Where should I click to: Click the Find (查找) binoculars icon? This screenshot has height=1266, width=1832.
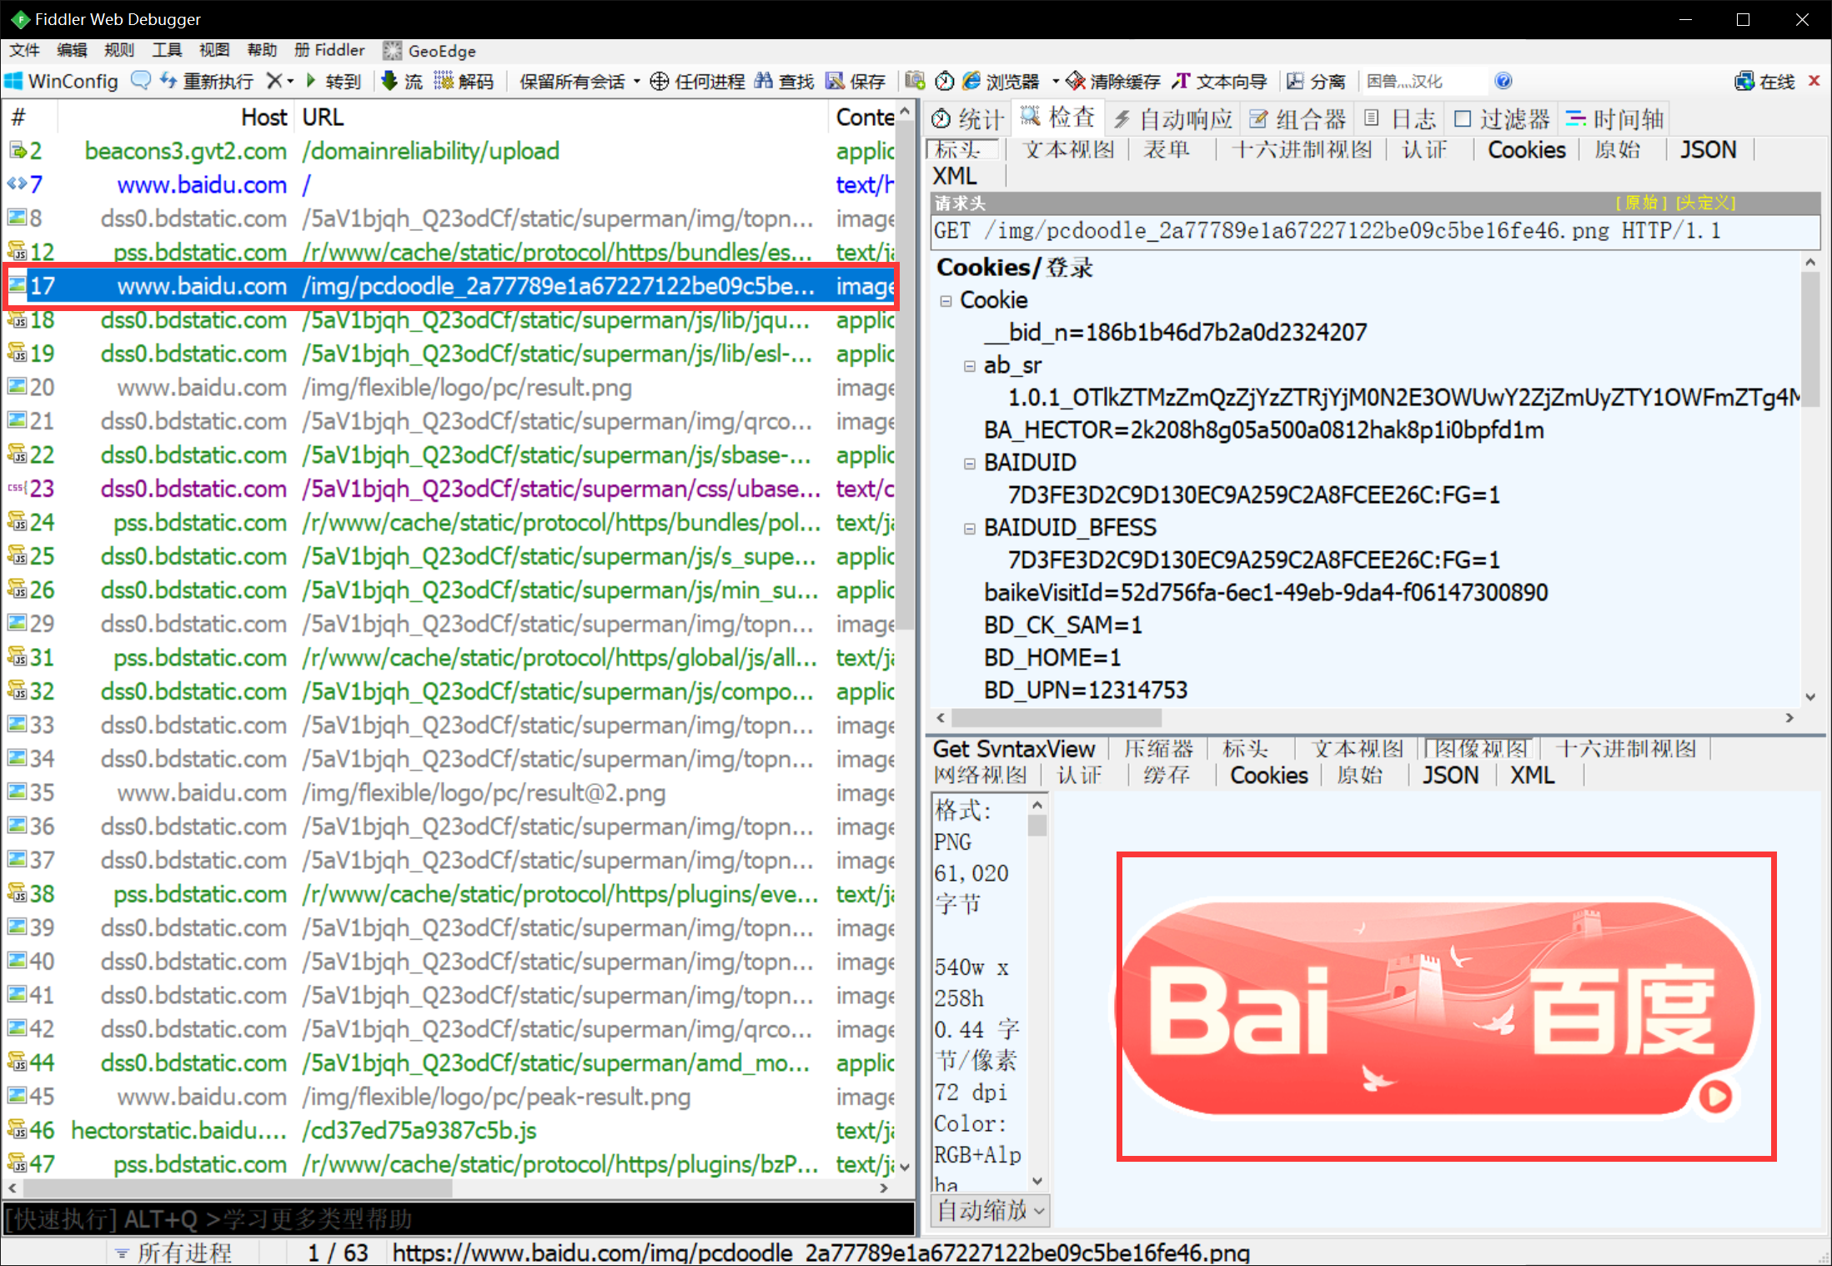(x=764, y=81)
